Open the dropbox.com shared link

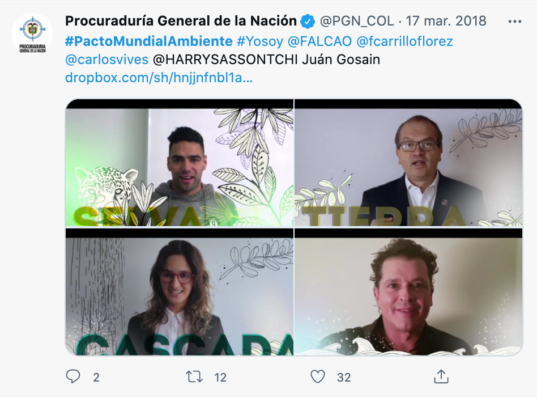pyautogui.click(x=159, y=78)
